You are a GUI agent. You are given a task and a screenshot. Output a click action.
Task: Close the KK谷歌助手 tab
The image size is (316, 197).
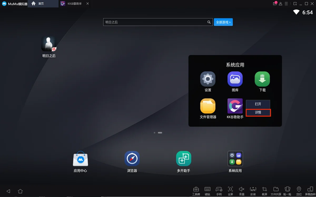(x=88, y=4)
